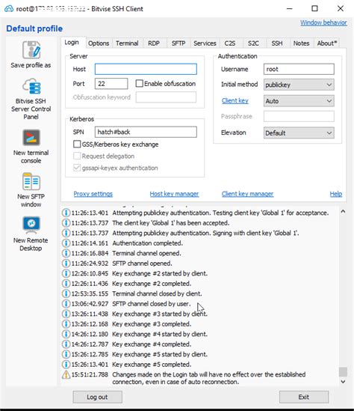The width and height of the screenshot is (354, 411).
Task: Select log line 'Key exchange #3 completed.'
Action: (152, 324)
